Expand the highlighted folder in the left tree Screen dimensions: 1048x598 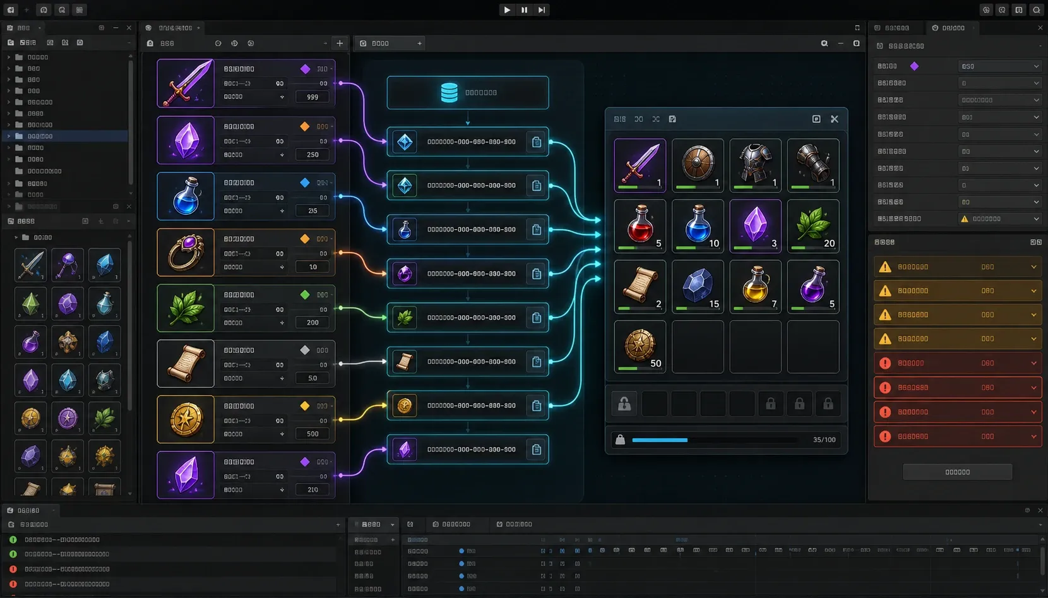tap(9, 136)
